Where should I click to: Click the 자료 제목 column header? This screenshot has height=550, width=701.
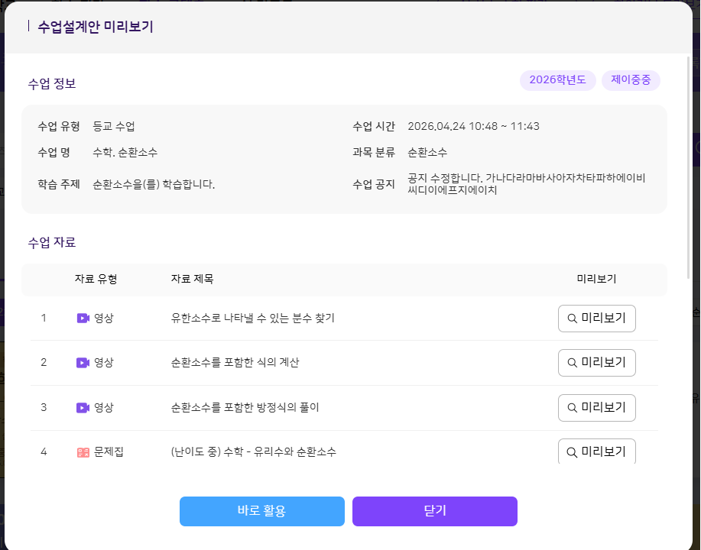(192, 280)
